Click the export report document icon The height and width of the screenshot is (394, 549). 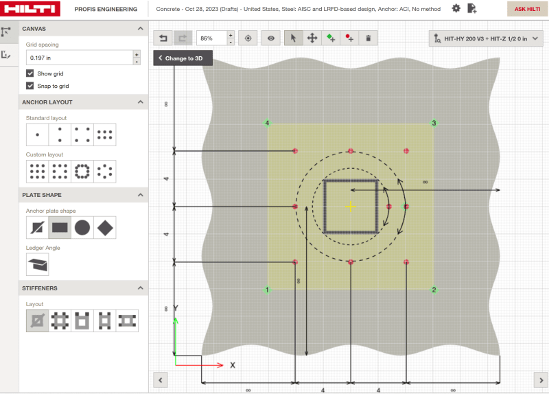click(x=472, y=8)
